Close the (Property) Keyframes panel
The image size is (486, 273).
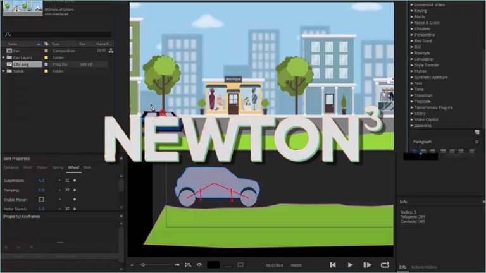tap(121, 216)
